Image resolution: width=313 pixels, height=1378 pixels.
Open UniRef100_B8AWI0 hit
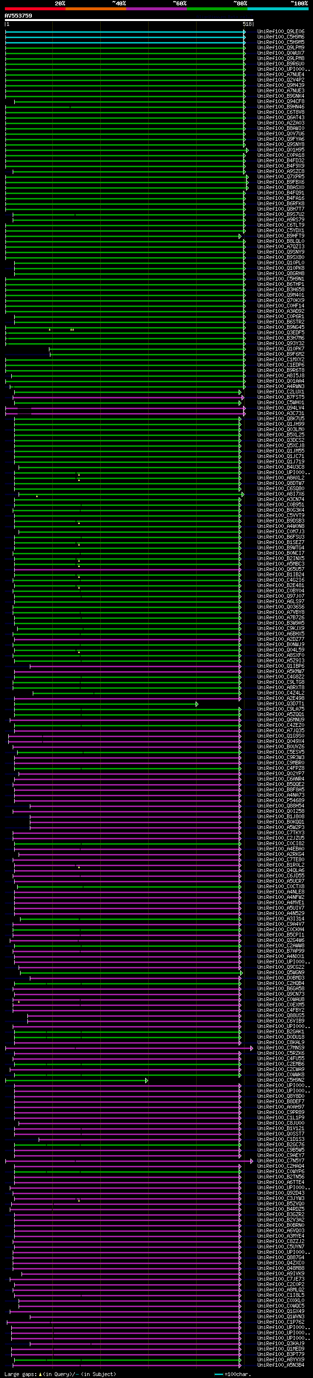pyautogui.click(x=281, y=129)
